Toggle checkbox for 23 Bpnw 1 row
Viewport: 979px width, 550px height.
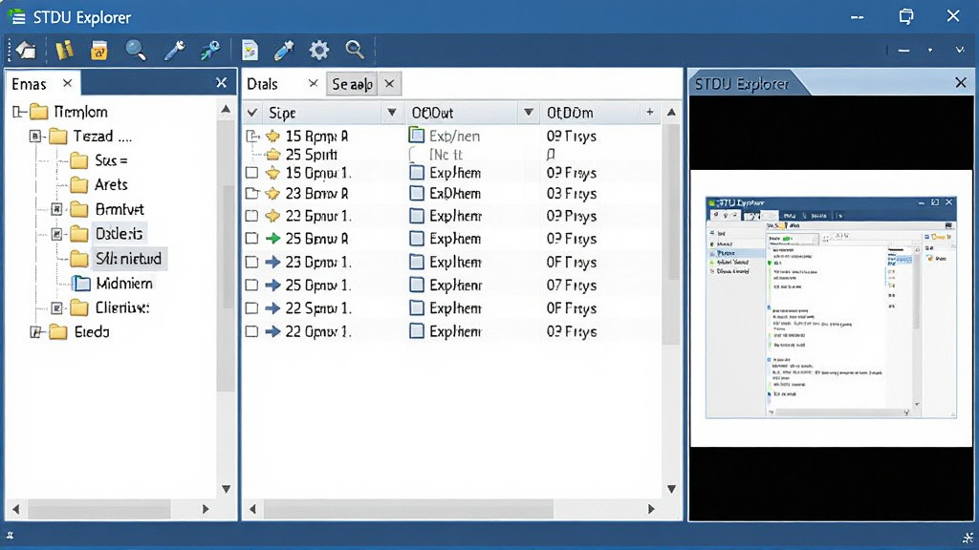tap(251, 262)
